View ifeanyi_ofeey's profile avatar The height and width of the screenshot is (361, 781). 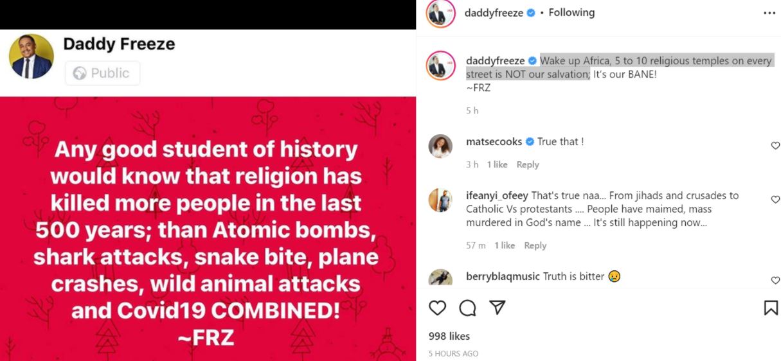coord(440,201)
